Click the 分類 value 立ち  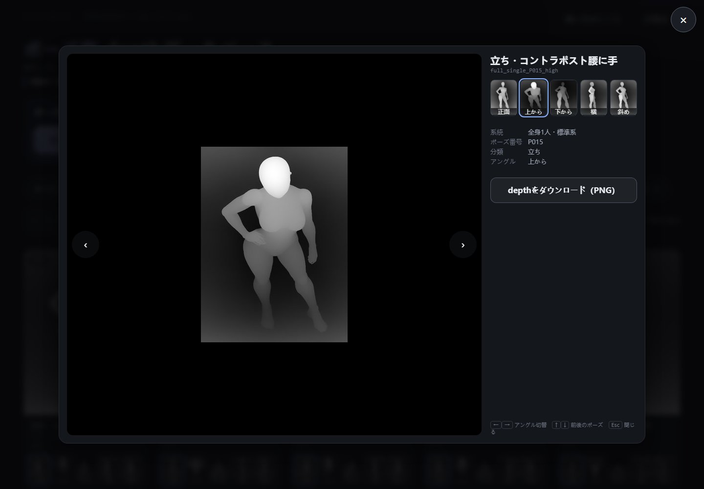click(x=534, y=152)
